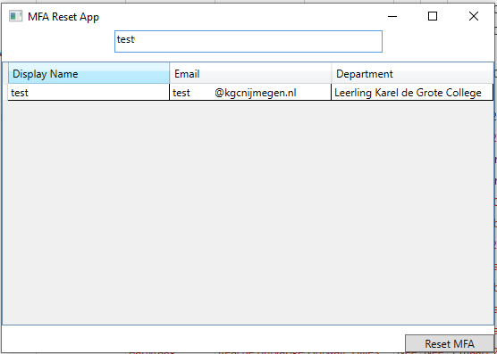Viewport: 497px width, 354px height.
Task: Close the MFA Reset App window
Action: point(474,16)
